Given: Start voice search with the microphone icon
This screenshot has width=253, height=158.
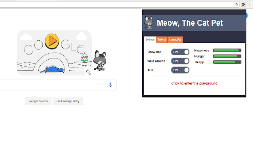Looking at the screenshot, I should click(110, 85).
